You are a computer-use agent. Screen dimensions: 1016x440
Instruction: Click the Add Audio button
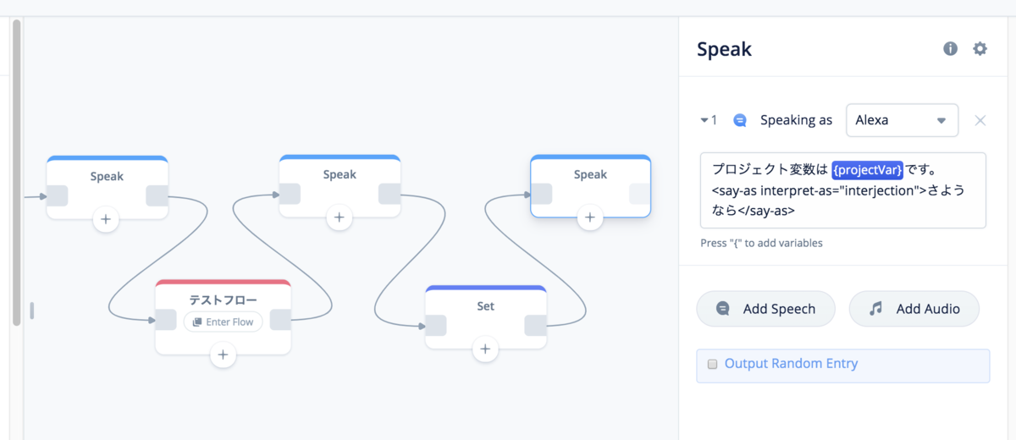(x=914, y=309)
